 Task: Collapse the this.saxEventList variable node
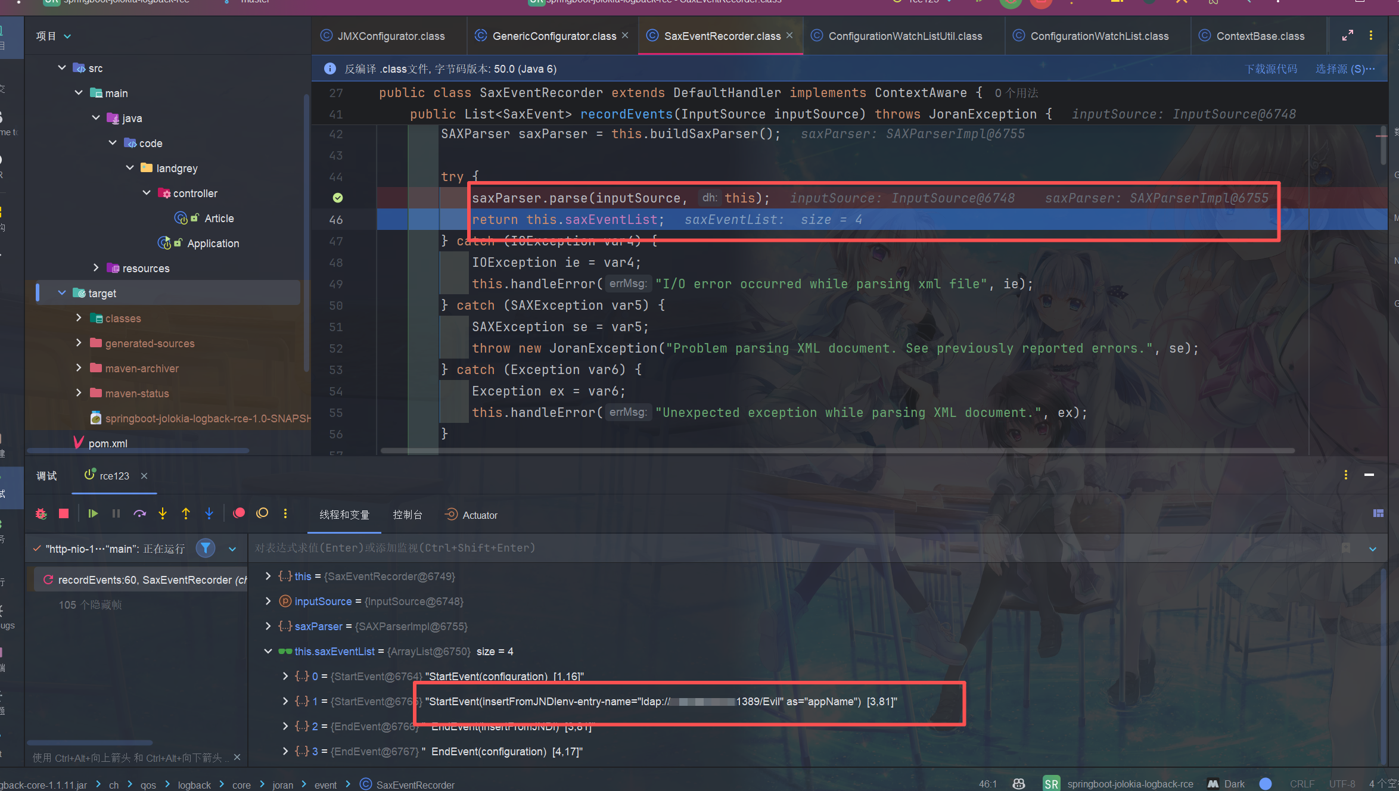click(x=268, y=651)
